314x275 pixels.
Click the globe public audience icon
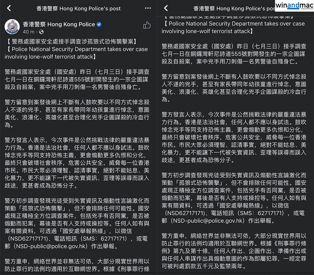pos(42,32)
